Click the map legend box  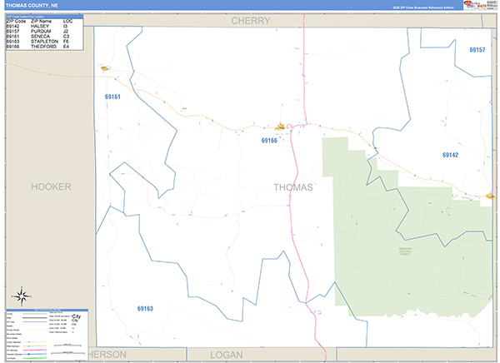(47, 335)
